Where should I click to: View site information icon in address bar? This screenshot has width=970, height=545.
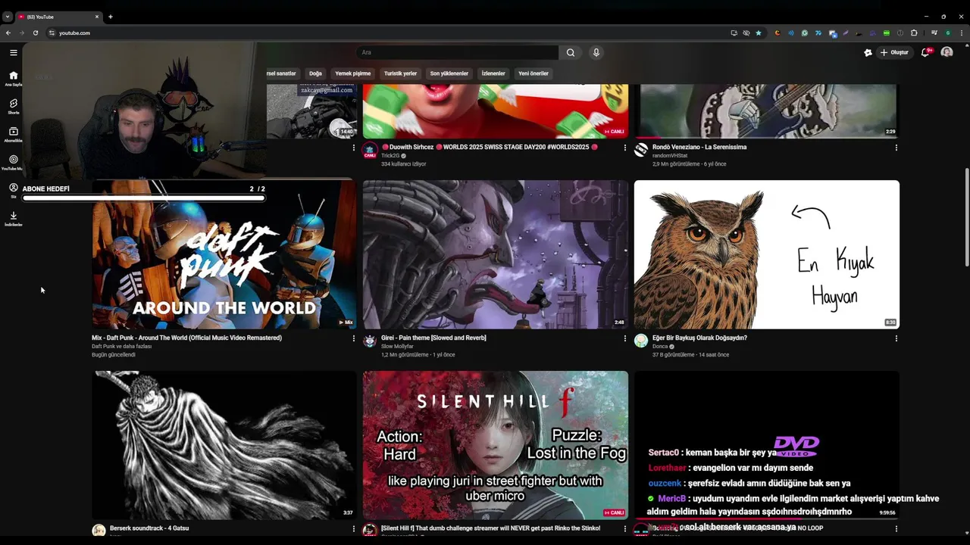(x=52, y=33)
